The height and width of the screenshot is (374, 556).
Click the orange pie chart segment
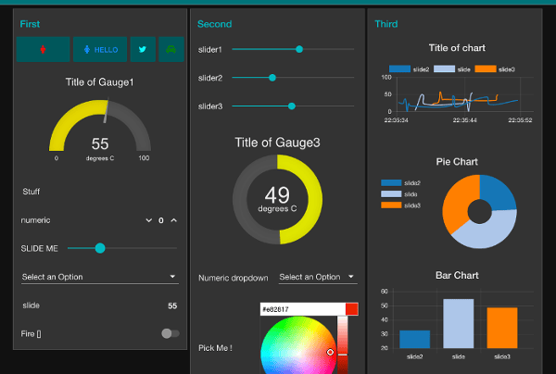[x=458, y=202]
